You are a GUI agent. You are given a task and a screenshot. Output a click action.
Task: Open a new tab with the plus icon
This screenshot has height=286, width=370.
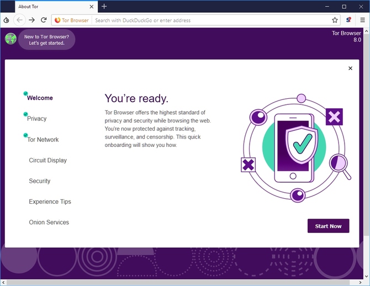[104, 7]
